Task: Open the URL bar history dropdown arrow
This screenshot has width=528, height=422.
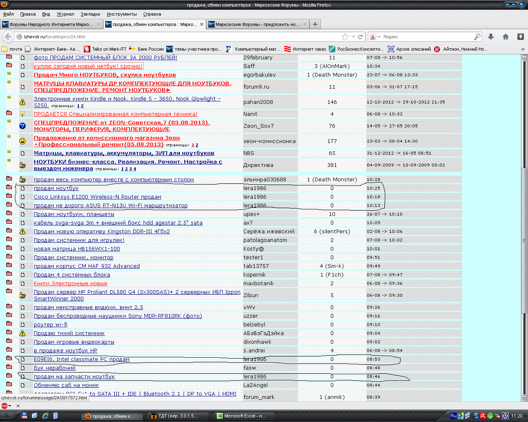Action: coord(353,37)
